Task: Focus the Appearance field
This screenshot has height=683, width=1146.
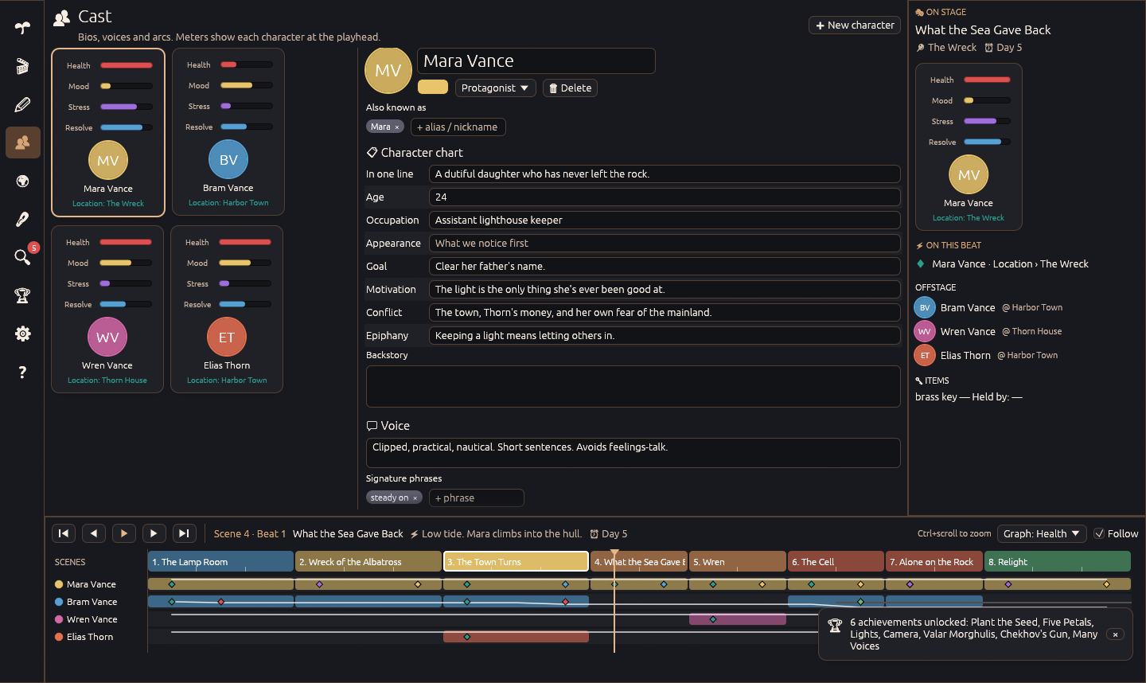Action: [x=665, y=244]
